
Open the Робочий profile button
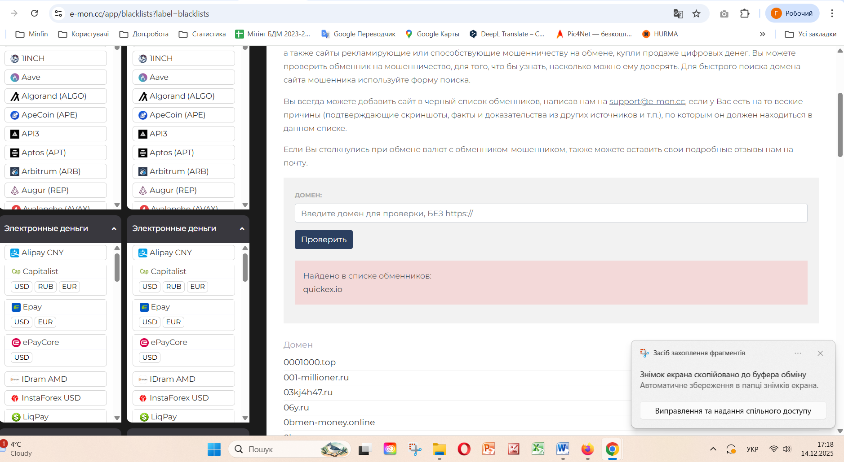click(x=792, y=13)
